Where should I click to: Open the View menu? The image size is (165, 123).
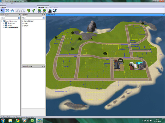coord(7,4)
